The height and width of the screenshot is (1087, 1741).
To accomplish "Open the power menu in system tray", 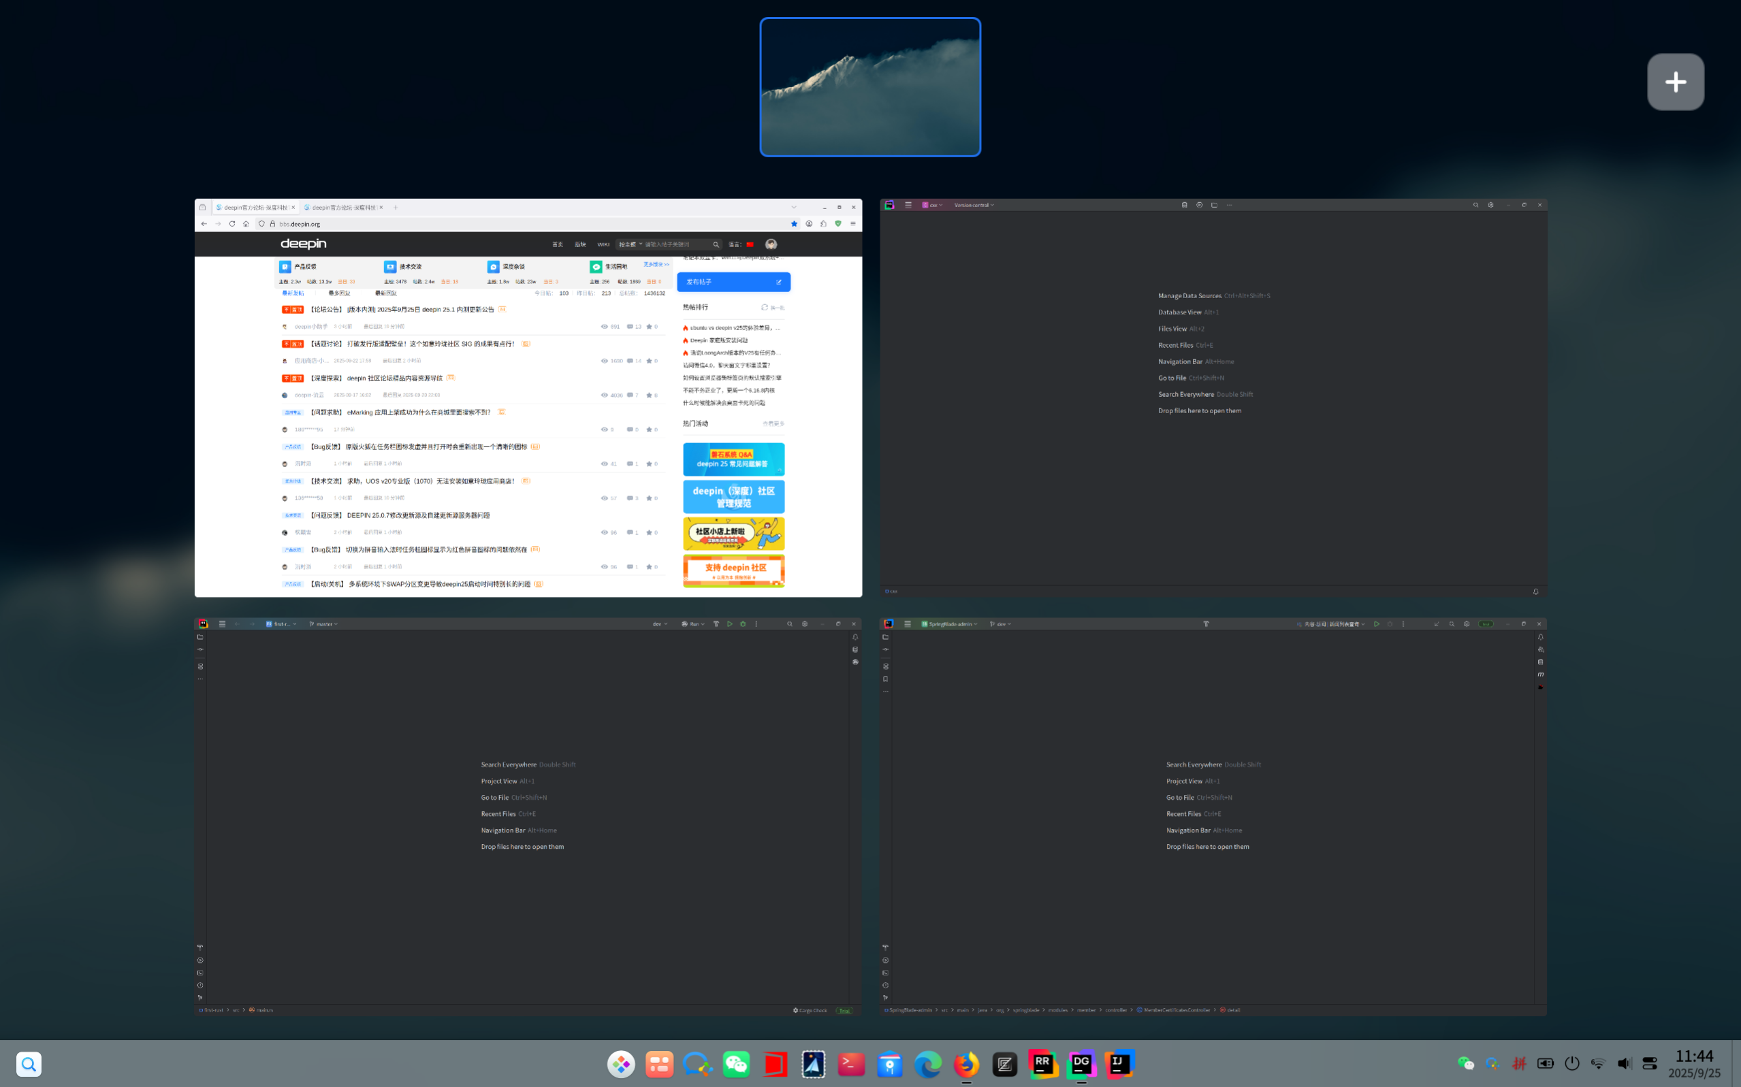I will 1572,1063.
